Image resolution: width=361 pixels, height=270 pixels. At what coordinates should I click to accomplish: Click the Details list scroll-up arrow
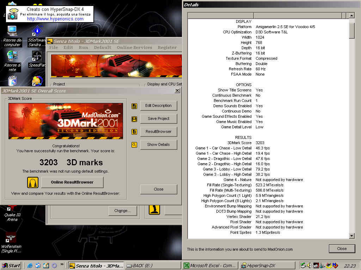tap(351, 15)
